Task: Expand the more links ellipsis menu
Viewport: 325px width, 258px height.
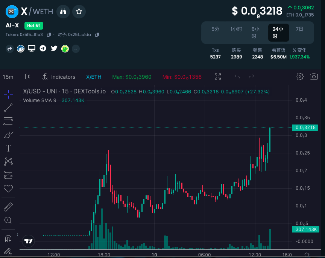Action: tap(76, 49)
